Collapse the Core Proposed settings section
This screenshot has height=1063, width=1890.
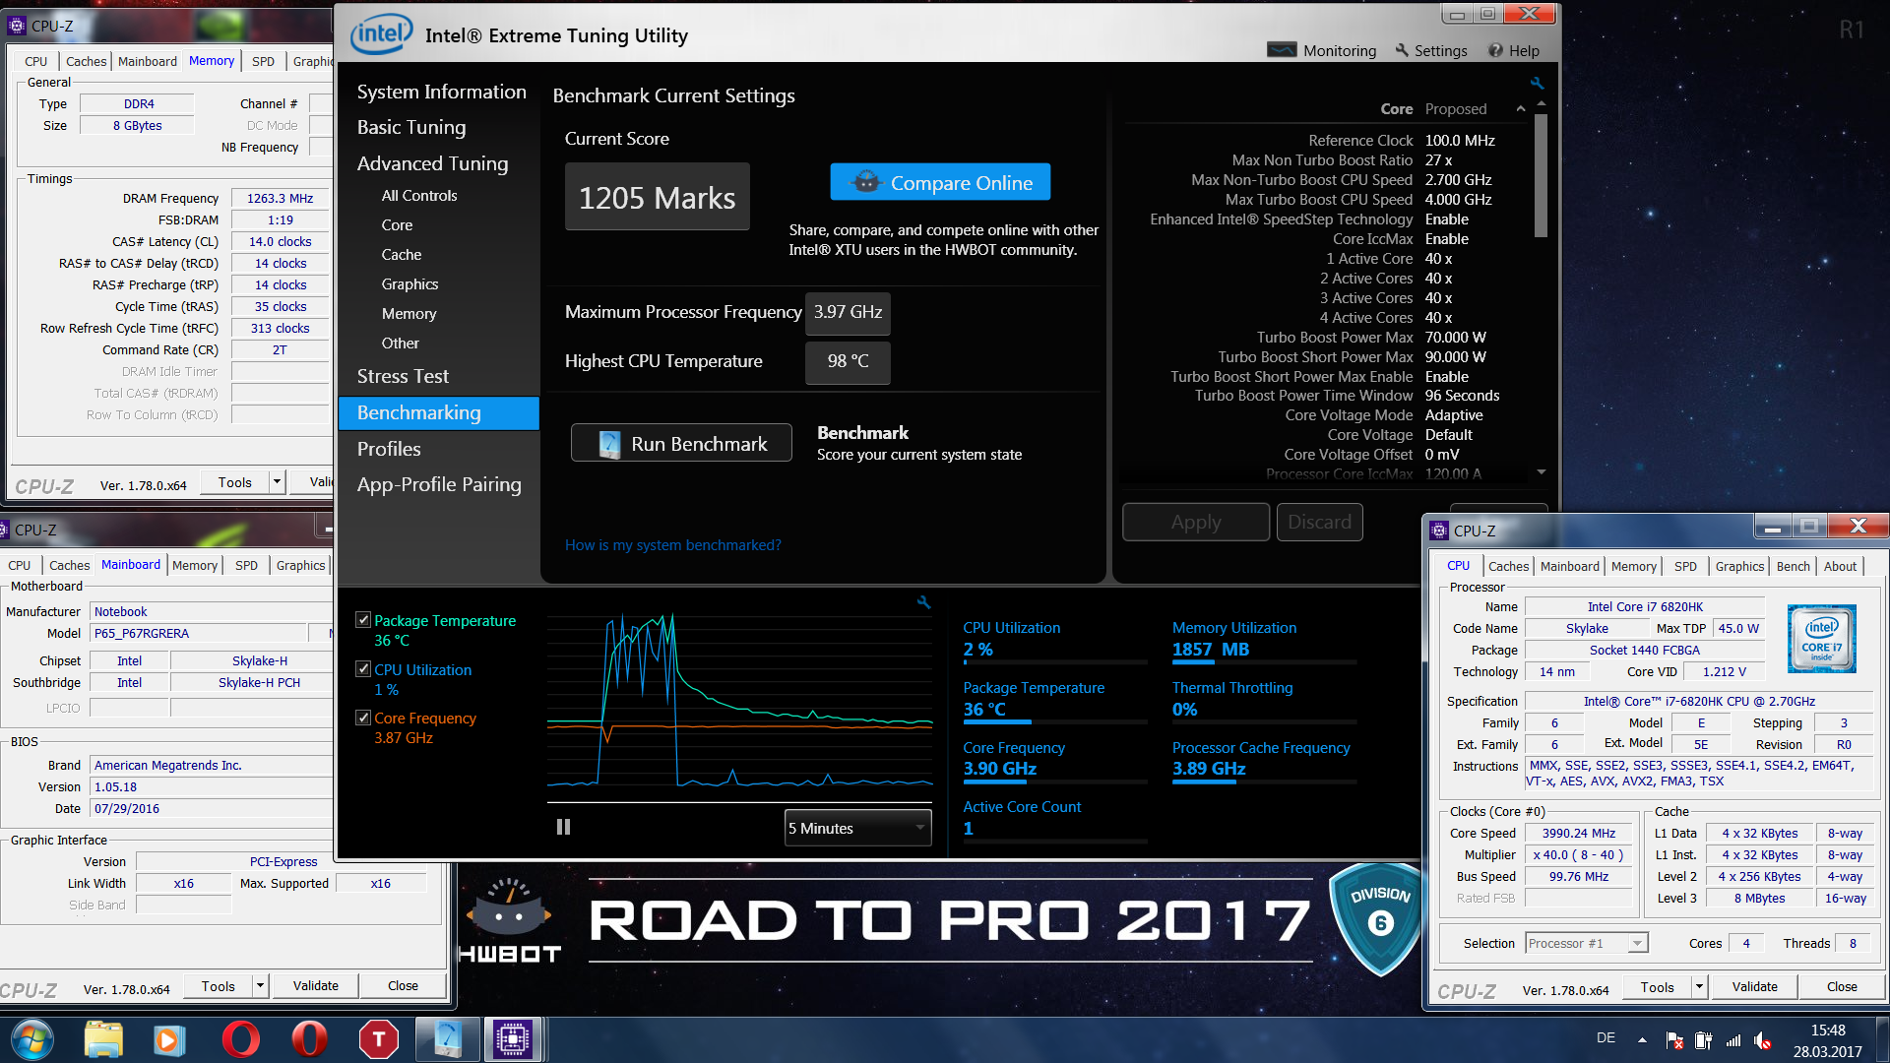click(1521, 109)
